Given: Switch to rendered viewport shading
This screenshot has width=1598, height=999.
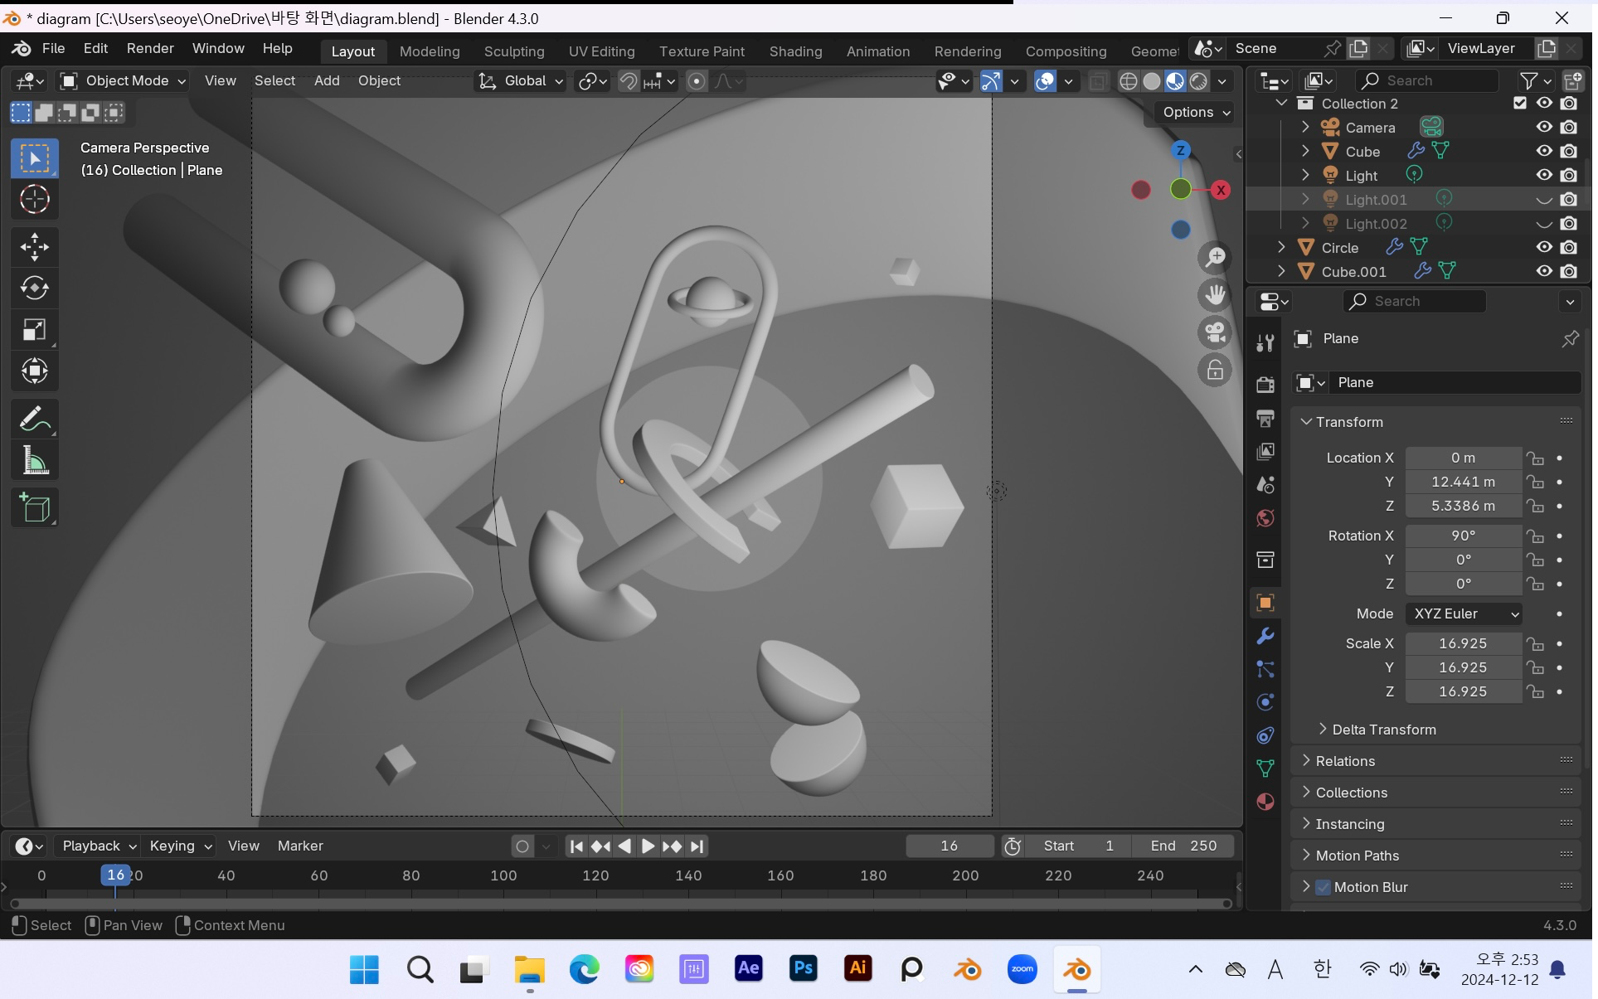Looking at the screenshot, I should point(1198,81).
